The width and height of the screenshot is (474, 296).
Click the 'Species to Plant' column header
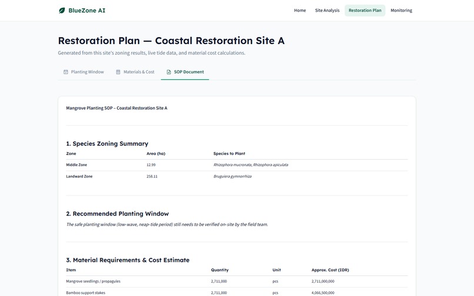tap(229, 153)
